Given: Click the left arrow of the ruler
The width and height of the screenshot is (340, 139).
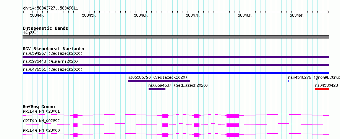Looking at the screenshot, I should pos(24,12).
